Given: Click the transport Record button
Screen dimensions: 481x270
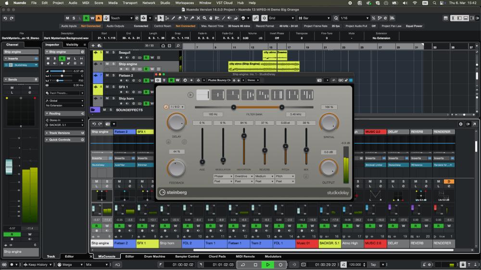Looking at the screenshot, I should (x=280, y=265).
